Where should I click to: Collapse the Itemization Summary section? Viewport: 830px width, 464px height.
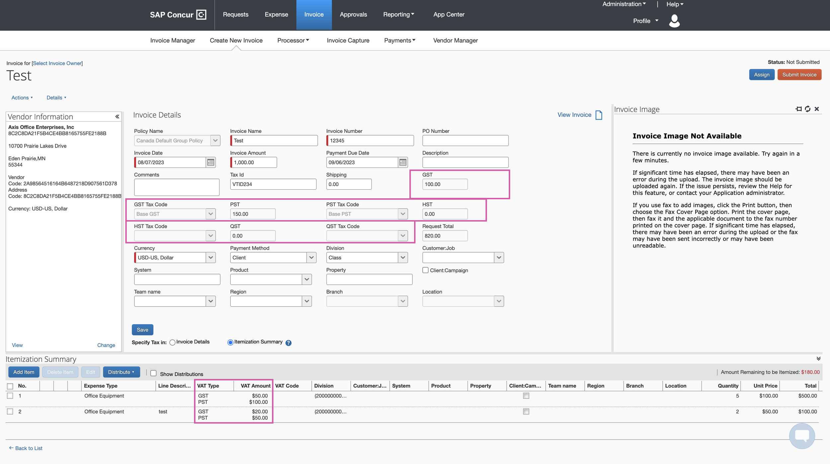click(818, 359)
